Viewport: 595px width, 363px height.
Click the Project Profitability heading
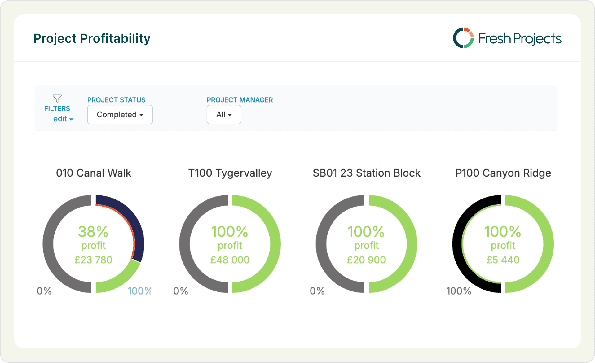click(x=92, y=38)
